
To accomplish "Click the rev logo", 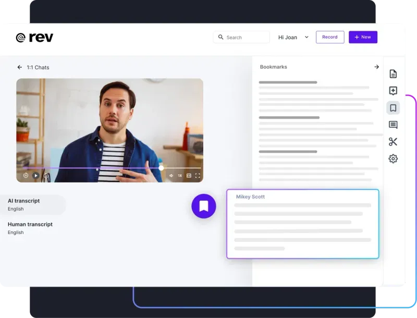I will [x=34, y=38].
